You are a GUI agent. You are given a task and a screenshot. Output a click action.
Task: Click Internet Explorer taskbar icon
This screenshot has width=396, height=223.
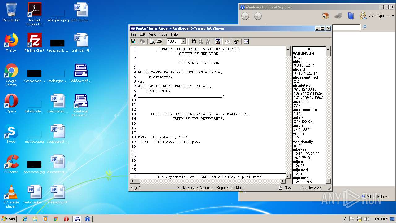pyautogui.click(x=25, y=219)
